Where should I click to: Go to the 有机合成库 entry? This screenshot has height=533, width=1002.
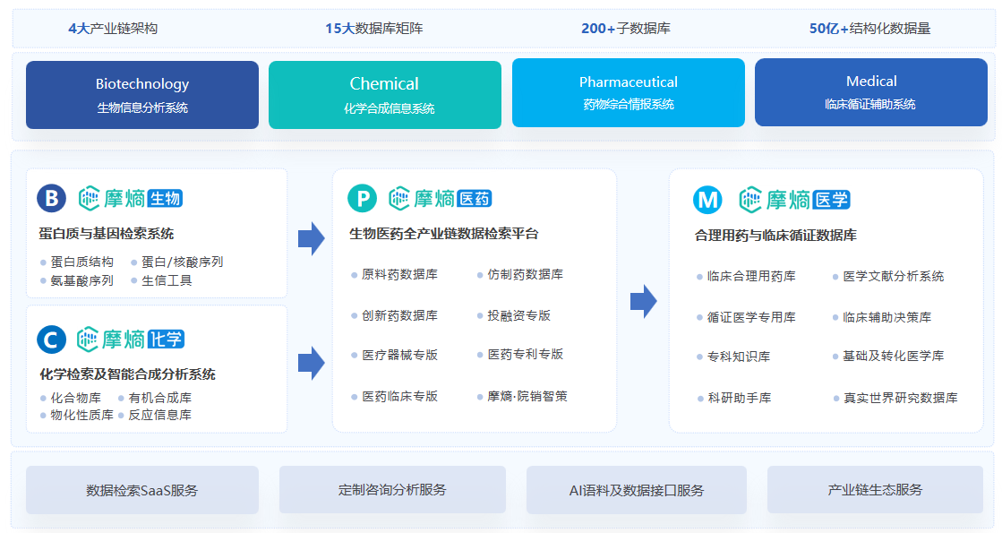click(x=159, y=398)
